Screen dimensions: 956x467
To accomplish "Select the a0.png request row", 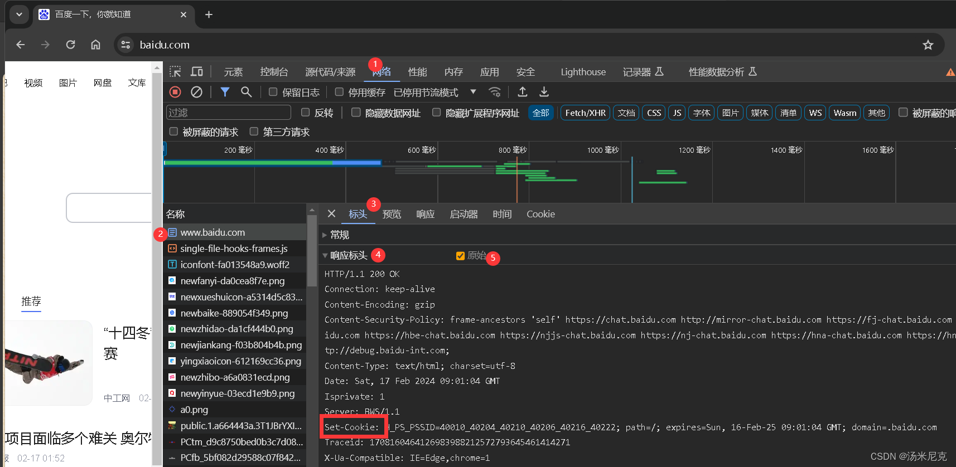I will coord(235,410).
